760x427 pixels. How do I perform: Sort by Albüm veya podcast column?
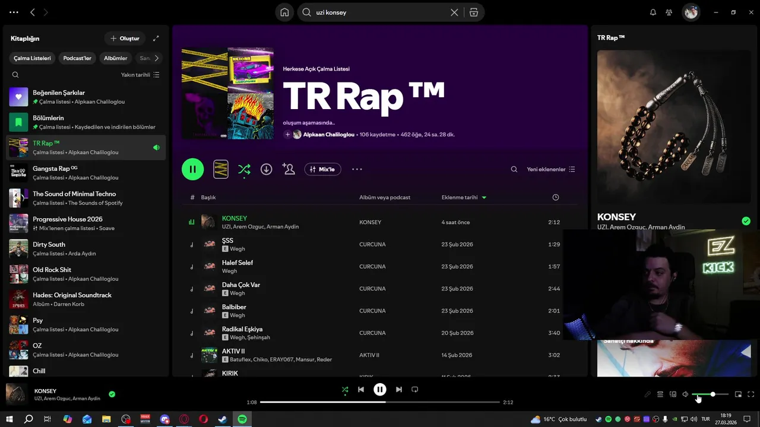[x=385, y=197]
